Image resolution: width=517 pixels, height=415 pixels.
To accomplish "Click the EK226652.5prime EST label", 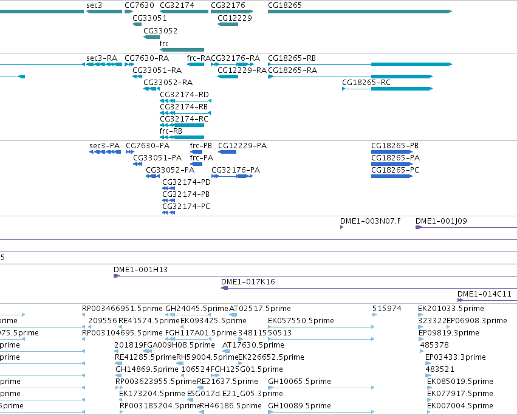I will click(271, 358).
